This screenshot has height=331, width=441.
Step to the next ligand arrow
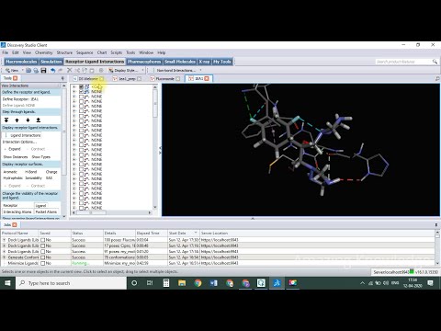point(28,120)
